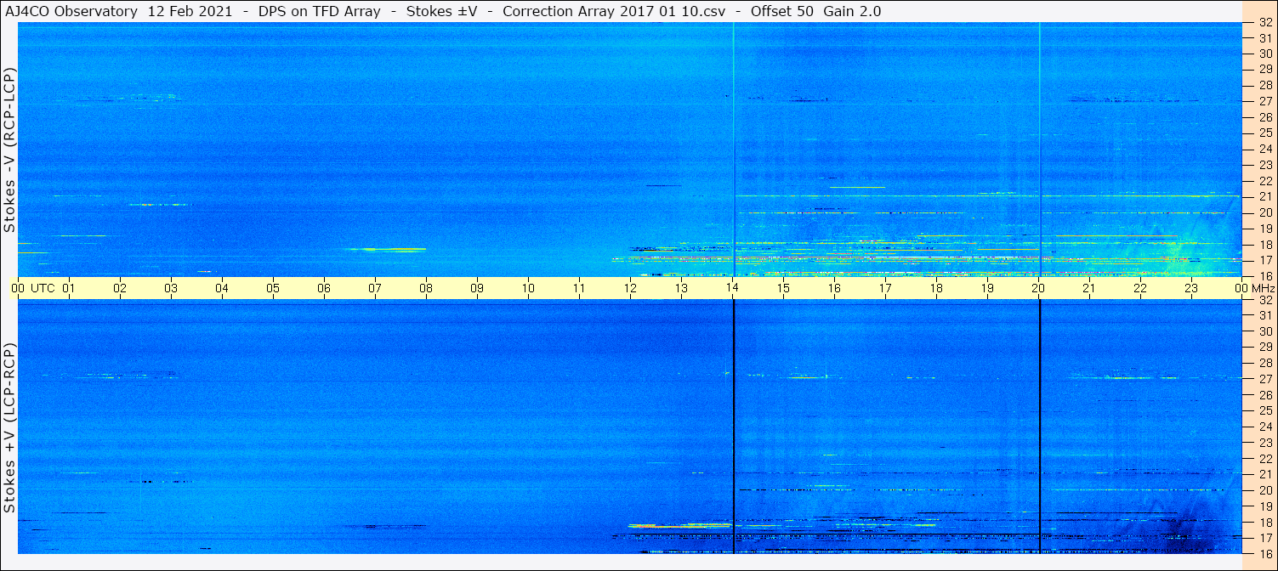
Task: Click the 21 hour label on the time axis
Action: 1089,288
